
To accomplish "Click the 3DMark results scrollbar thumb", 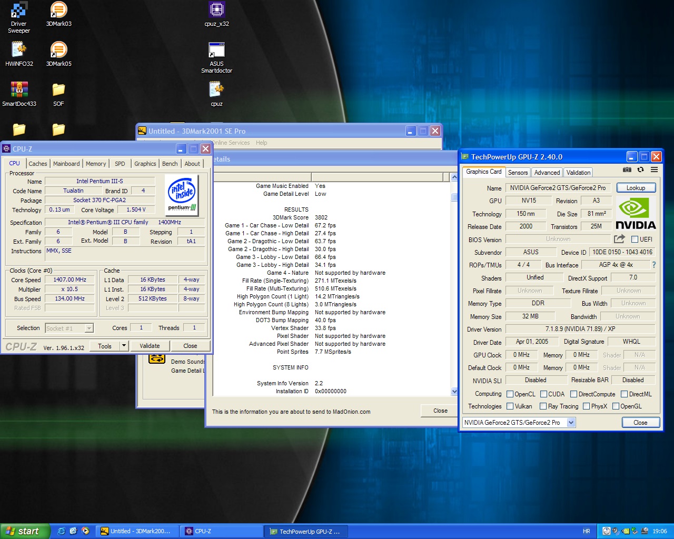I will tap(454, 197).
